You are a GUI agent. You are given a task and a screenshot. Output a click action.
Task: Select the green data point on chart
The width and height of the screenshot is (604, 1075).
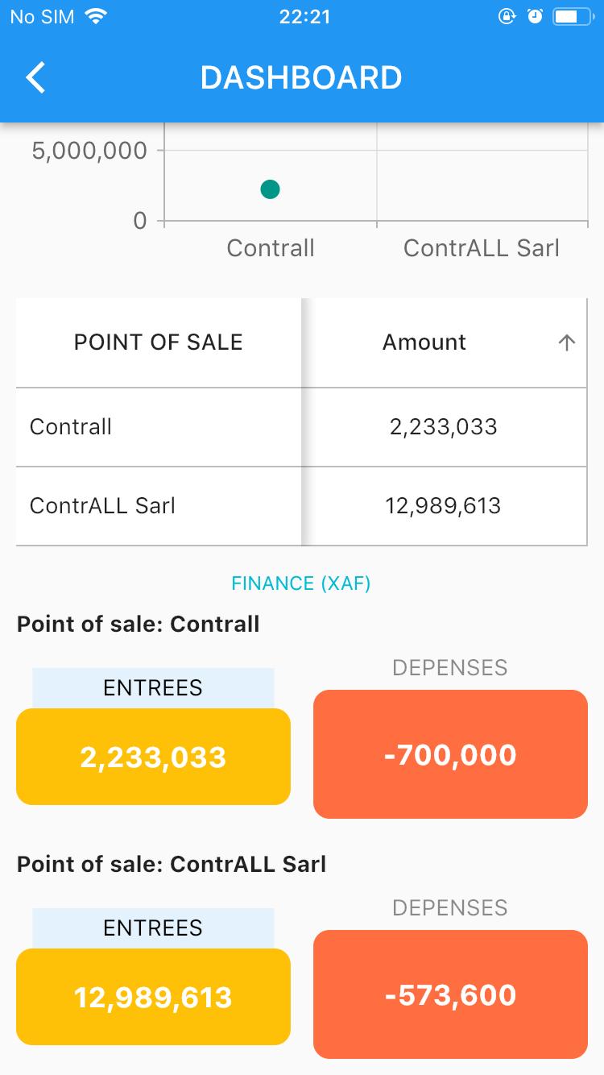(270, 189)
